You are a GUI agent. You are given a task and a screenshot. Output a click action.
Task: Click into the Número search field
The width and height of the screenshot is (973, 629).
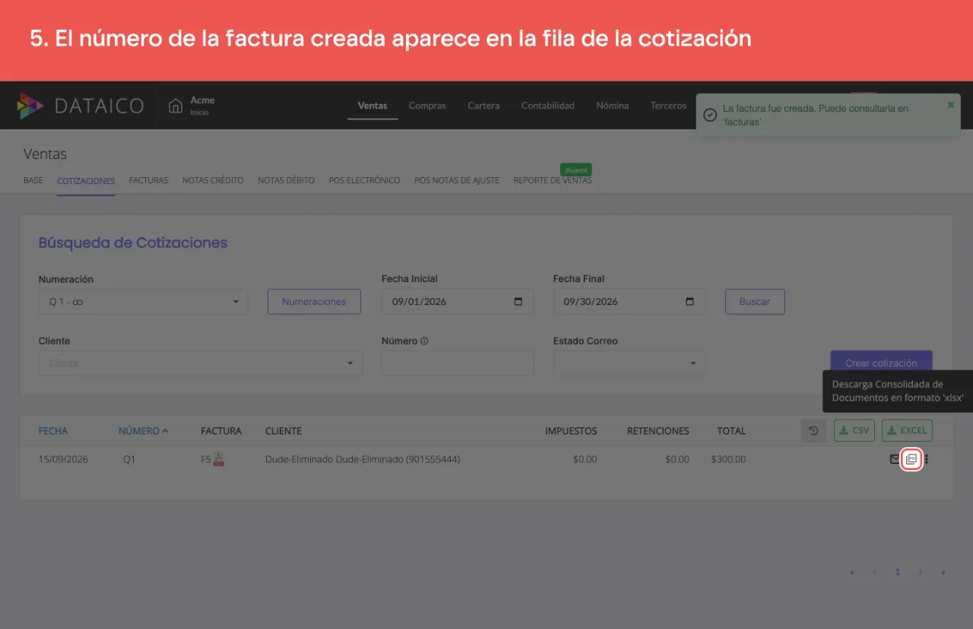click(x=458, y=363)
